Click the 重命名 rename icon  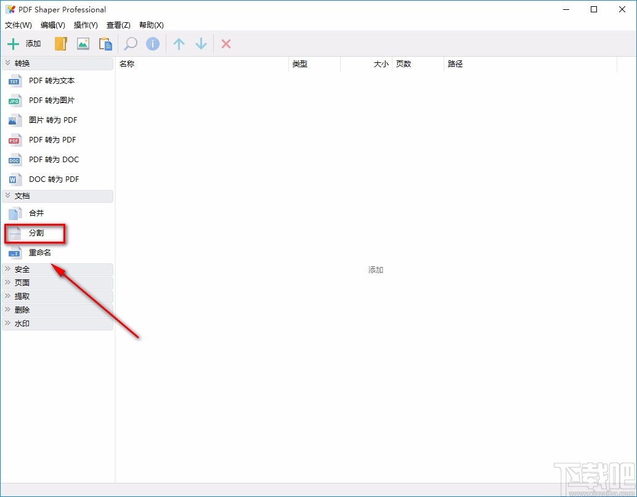[15, 253]
